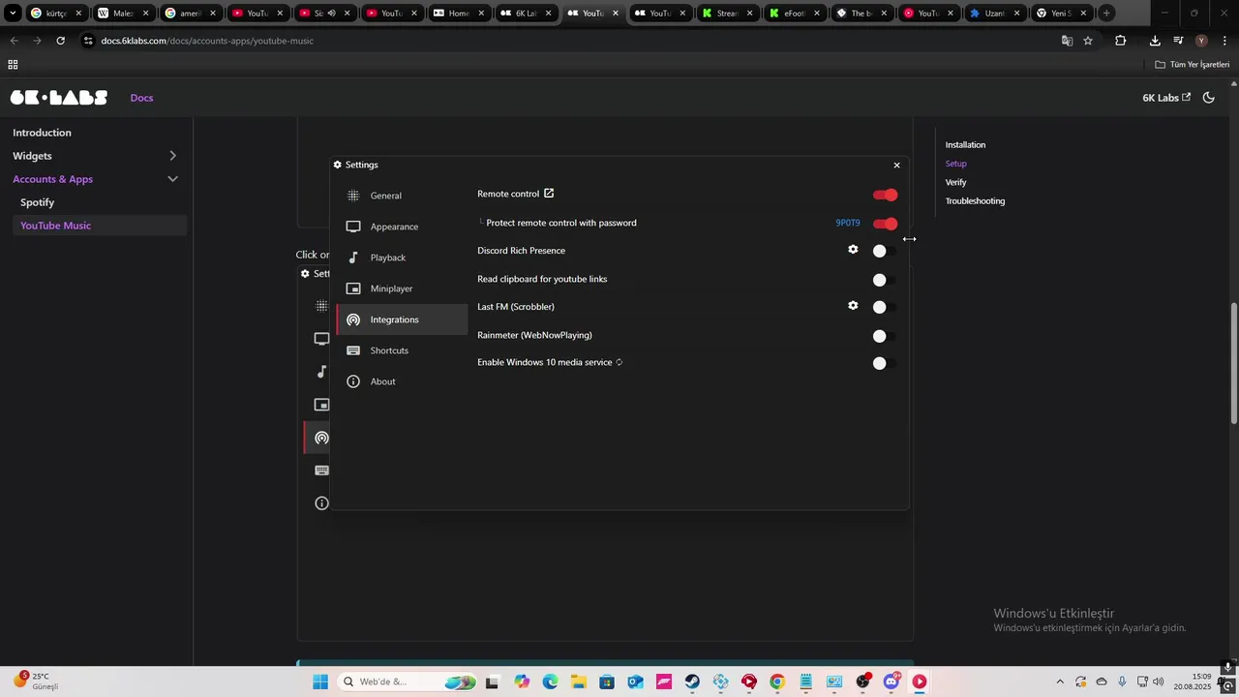View site information icon next to URL
The width and height of the screenshot is (1239, 697).
(88, 41)
